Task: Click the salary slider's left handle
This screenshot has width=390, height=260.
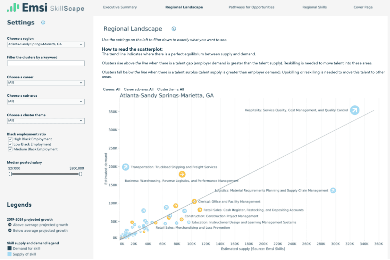Action: click(10, 174)
